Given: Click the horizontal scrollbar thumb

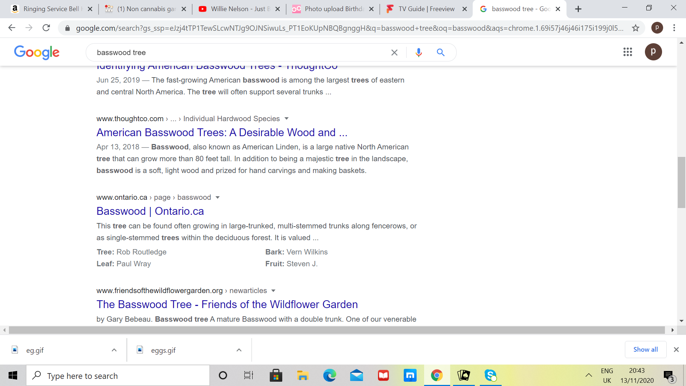Looking at the screenshot, I should pos(337,330).
